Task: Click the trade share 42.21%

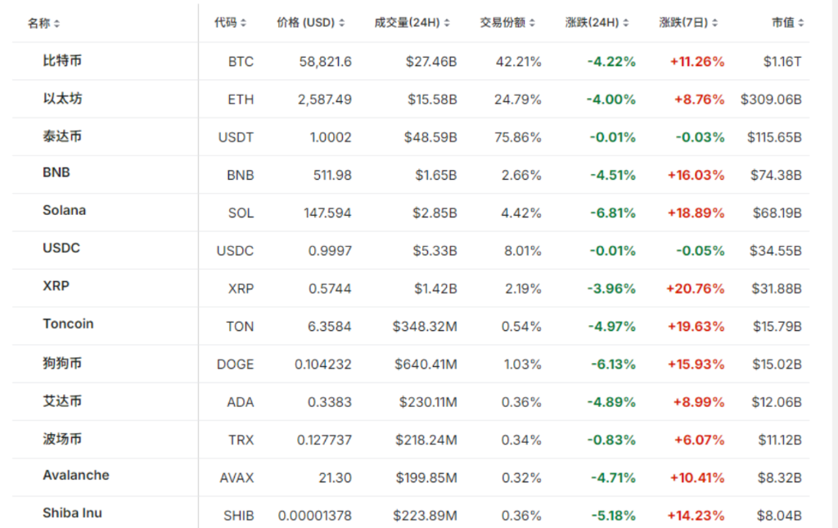Action: [518, 62]
